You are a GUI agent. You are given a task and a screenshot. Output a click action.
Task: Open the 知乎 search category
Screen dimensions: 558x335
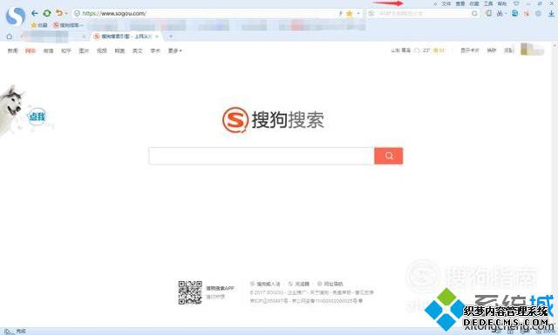(66, 50)
